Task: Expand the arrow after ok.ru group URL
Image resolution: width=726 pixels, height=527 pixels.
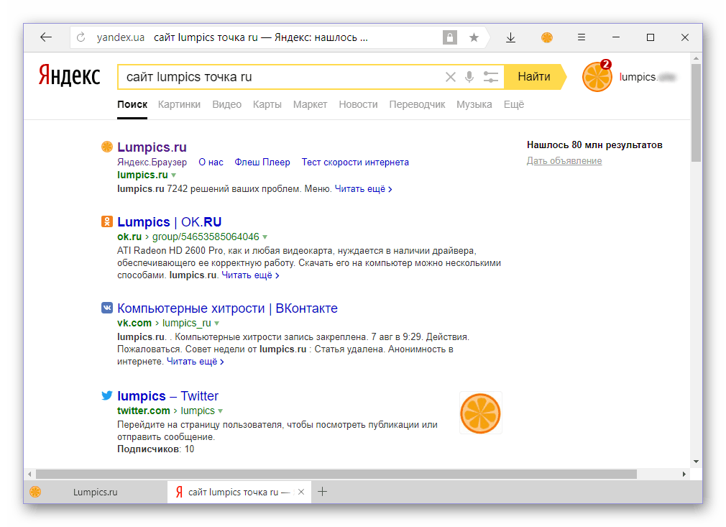Action: point(265,237)
